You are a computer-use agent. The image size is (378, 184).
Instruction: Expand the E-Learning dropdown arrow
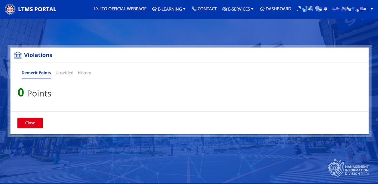pyautogui.click(x=184, y=9)
